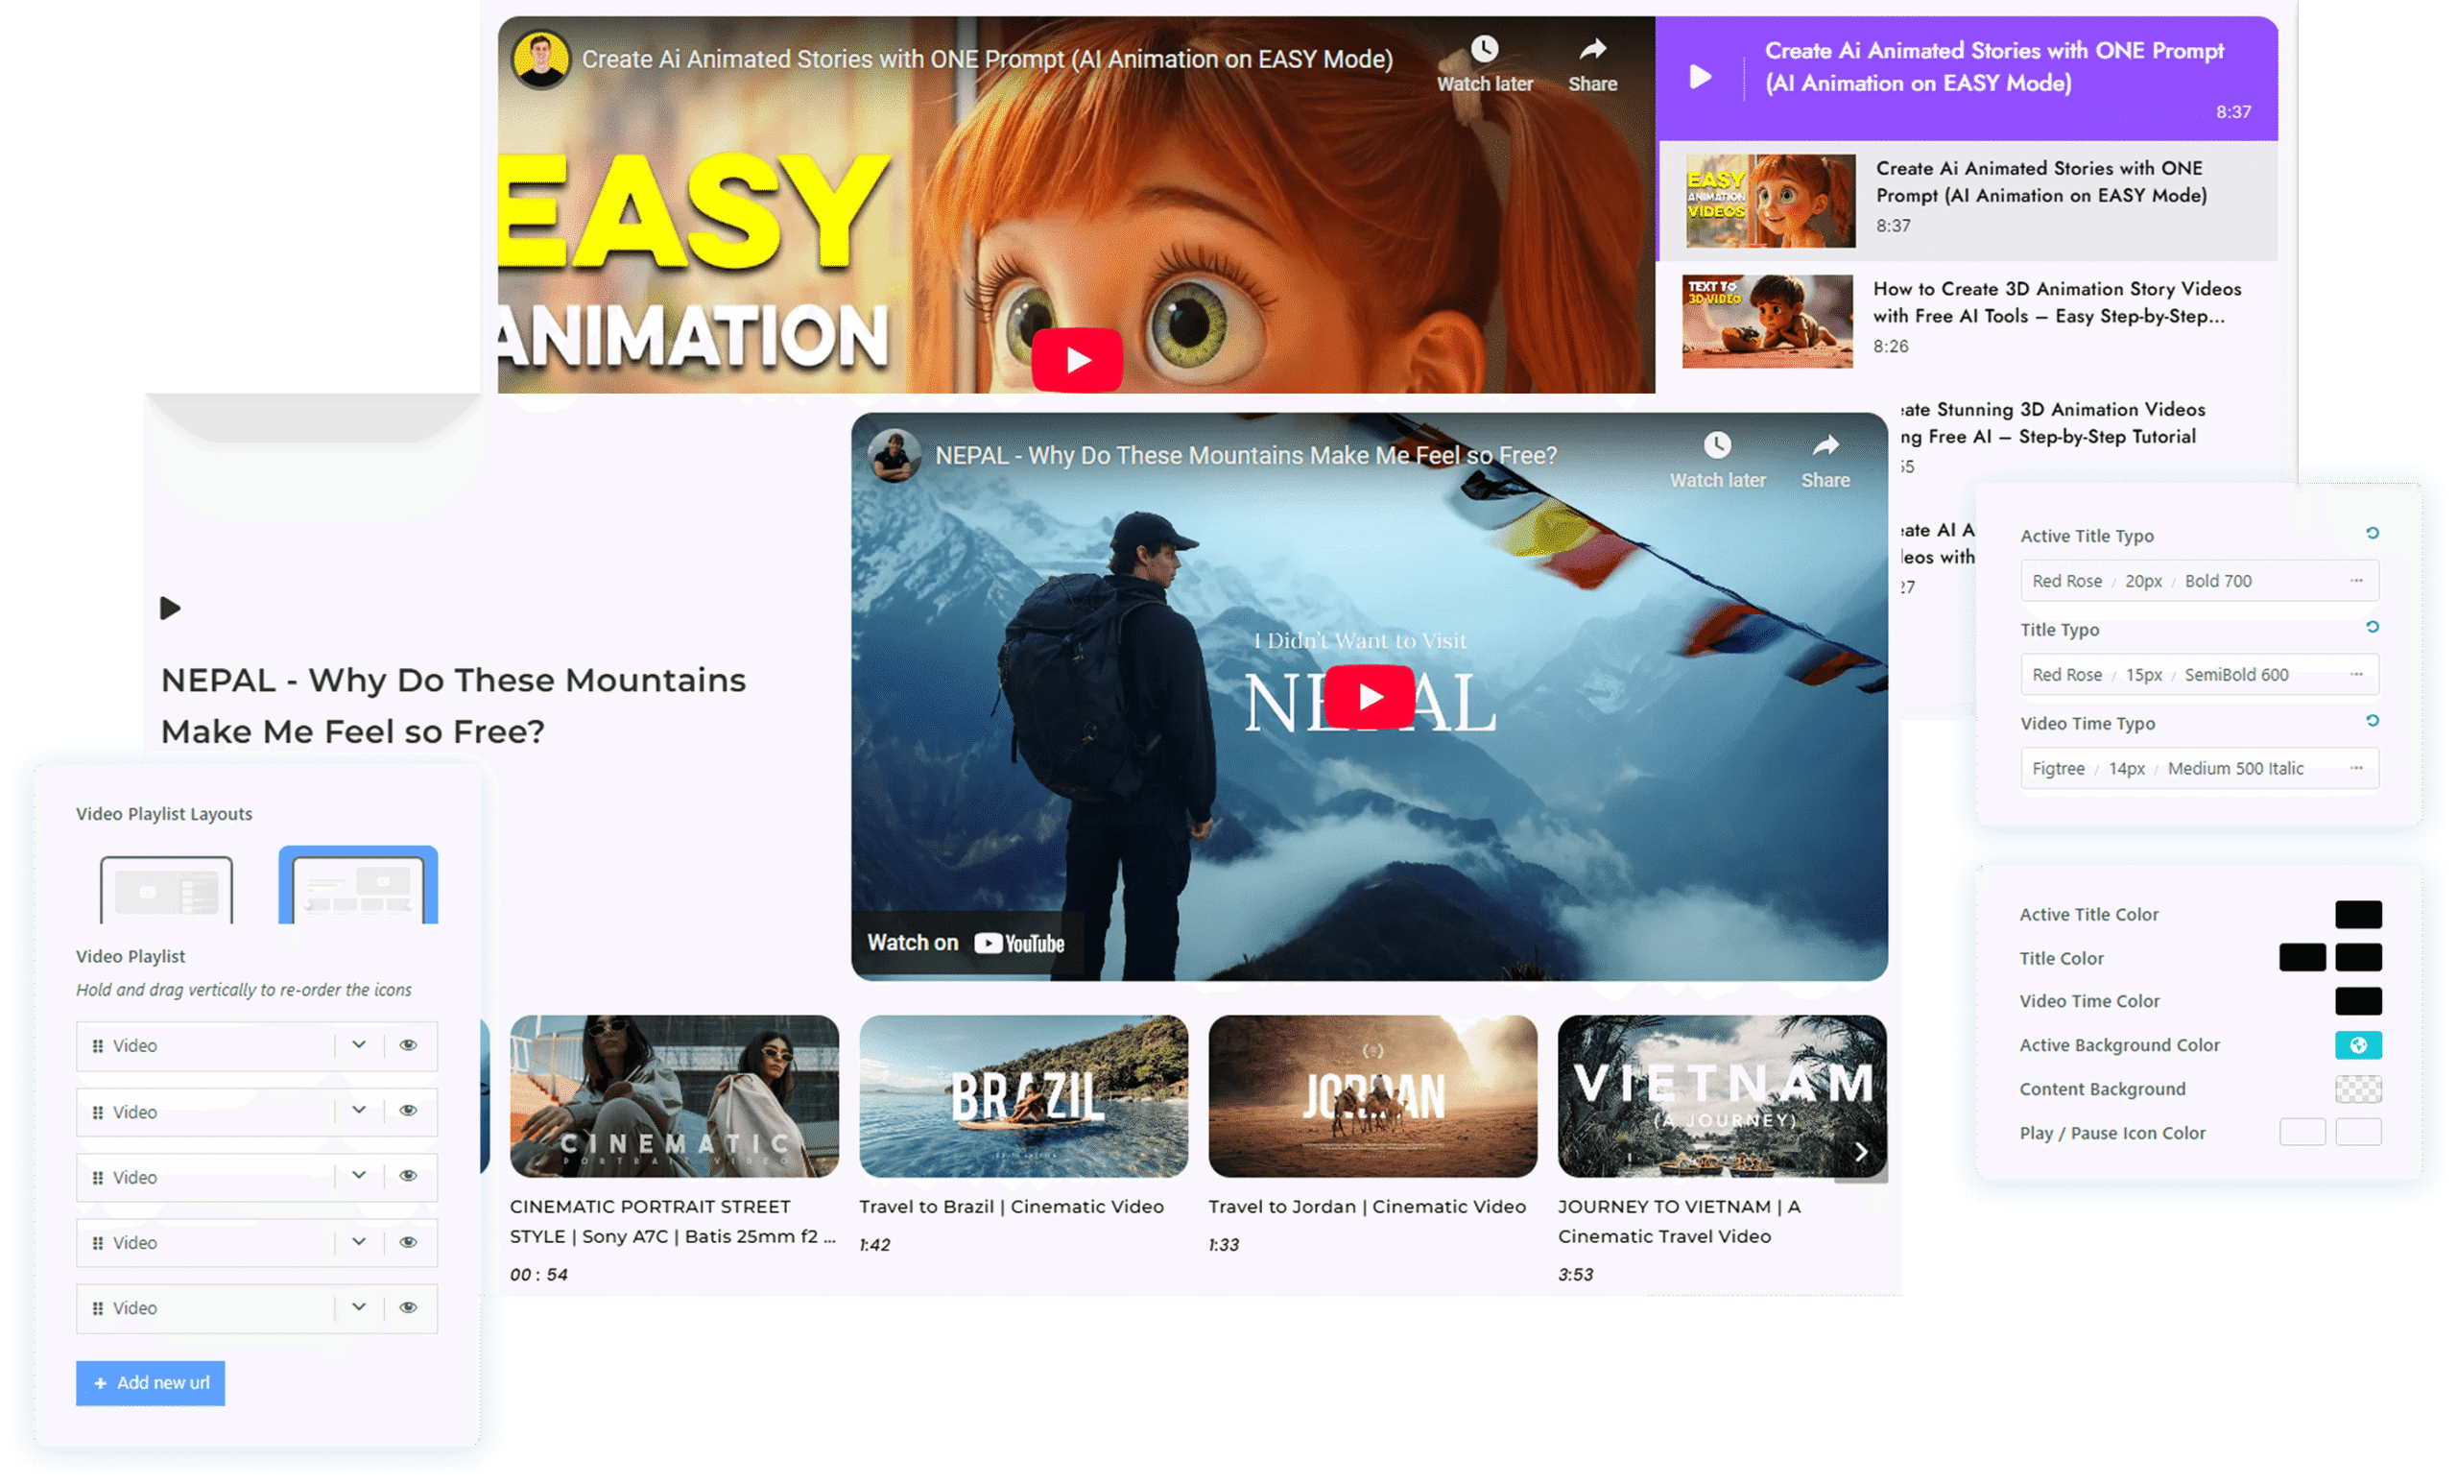Expand the fourth Video item chevron

[359, 1242]
